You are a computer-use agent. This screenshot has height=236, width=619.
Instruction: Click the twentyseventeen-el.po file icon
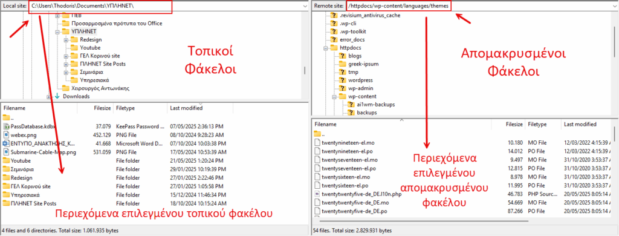pyautogui.click(x=317, y=168)
